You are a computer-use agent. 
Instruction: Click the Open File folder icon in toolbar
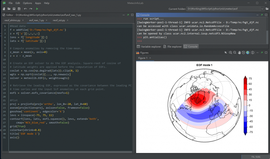9,8
